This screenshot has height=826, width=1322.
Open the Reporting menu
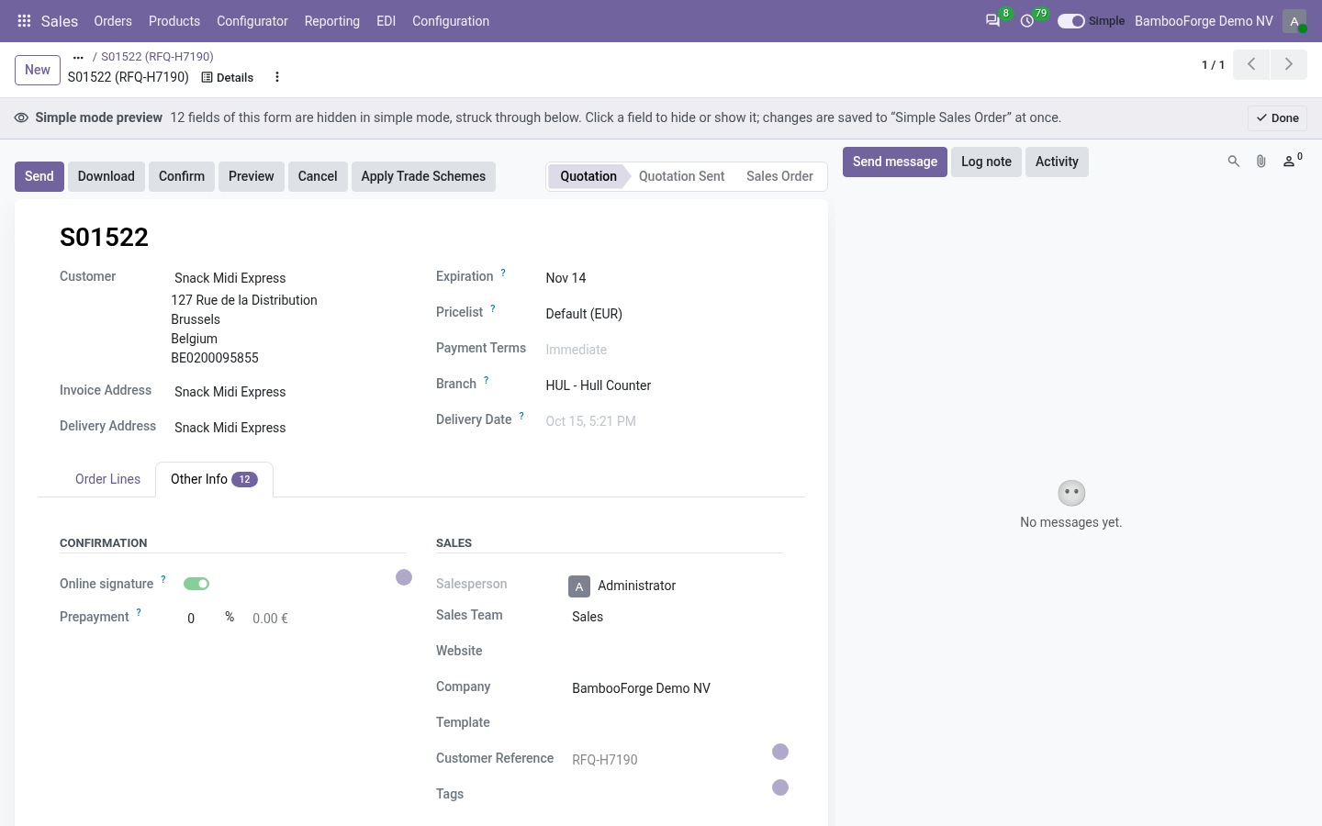332,21
